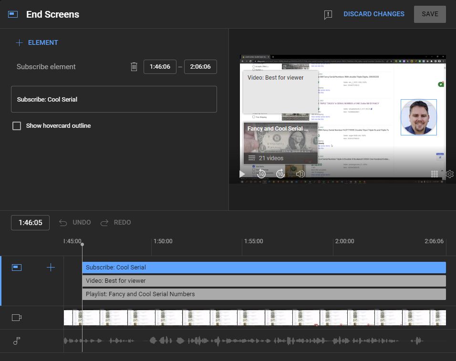Save the end screen changes

pyautogui.click(x=429, y=14)
